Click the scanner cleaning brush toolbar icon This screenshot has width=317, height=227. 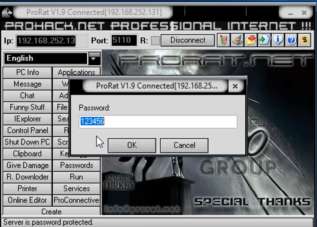tap(237, 40)
